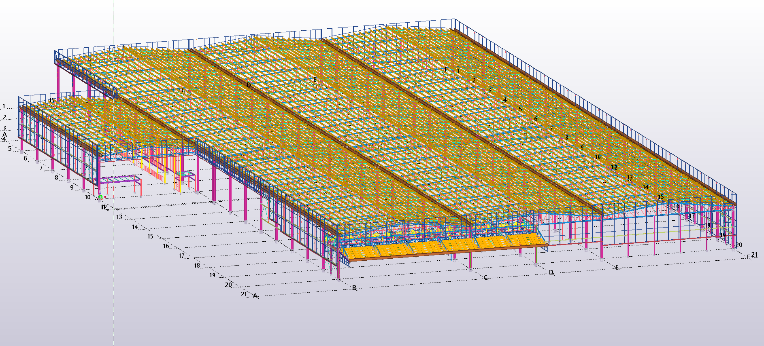Select ground grid label 21 next to A
764x346 pixels.
244,294
